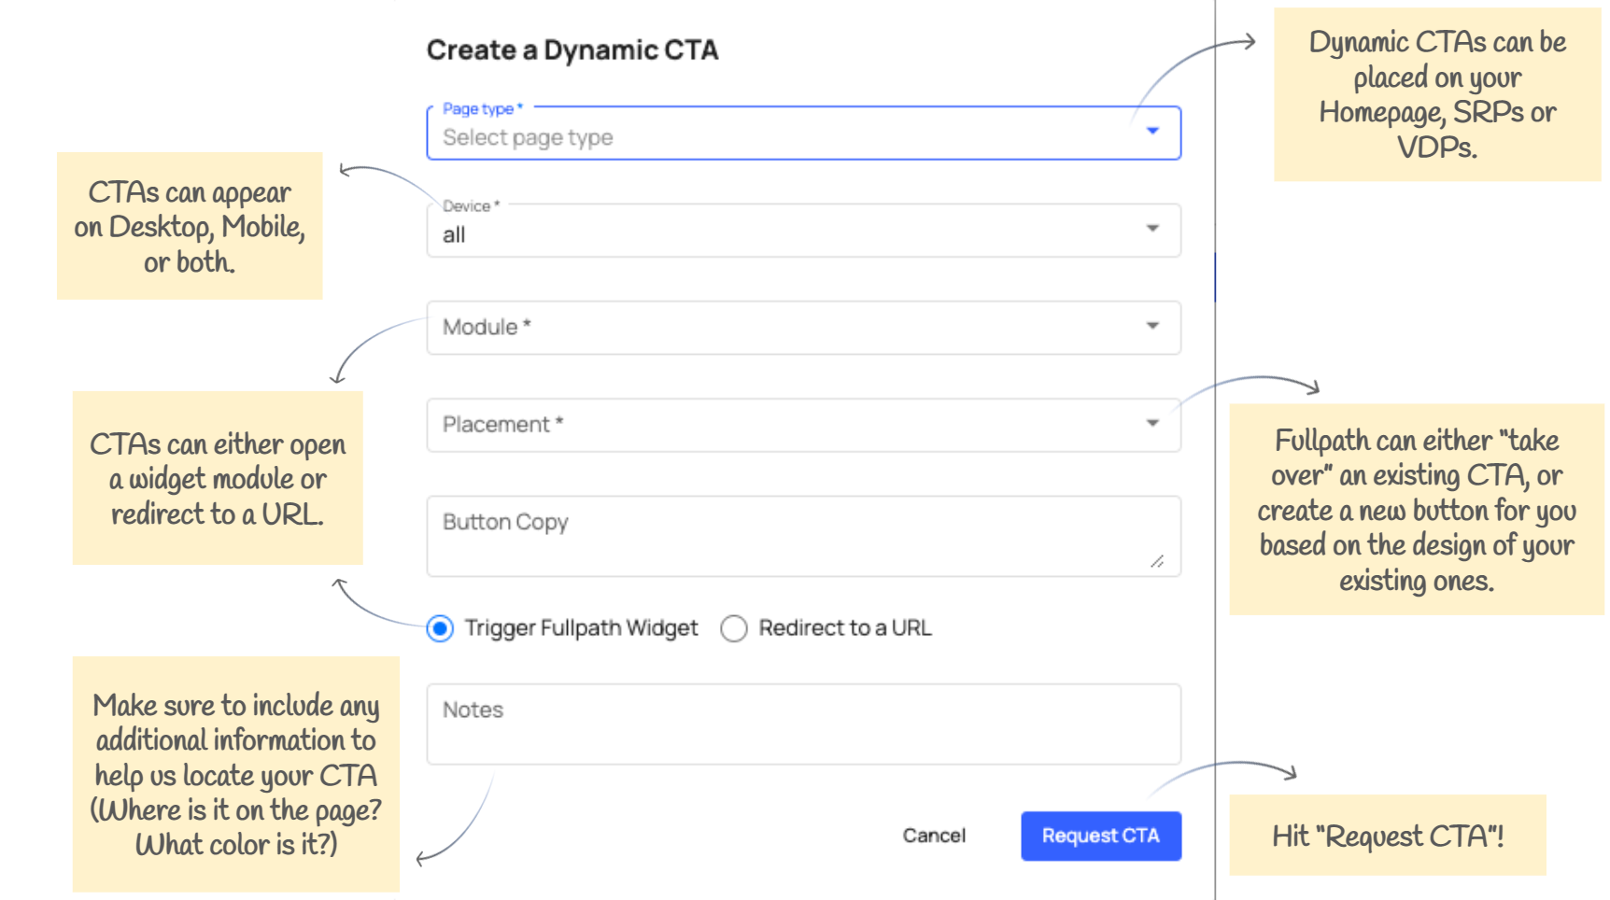The height and width of the screenshot is (900, 1610).
Task: Choose the Redirect to a URL option
Action: coord(734,628)
